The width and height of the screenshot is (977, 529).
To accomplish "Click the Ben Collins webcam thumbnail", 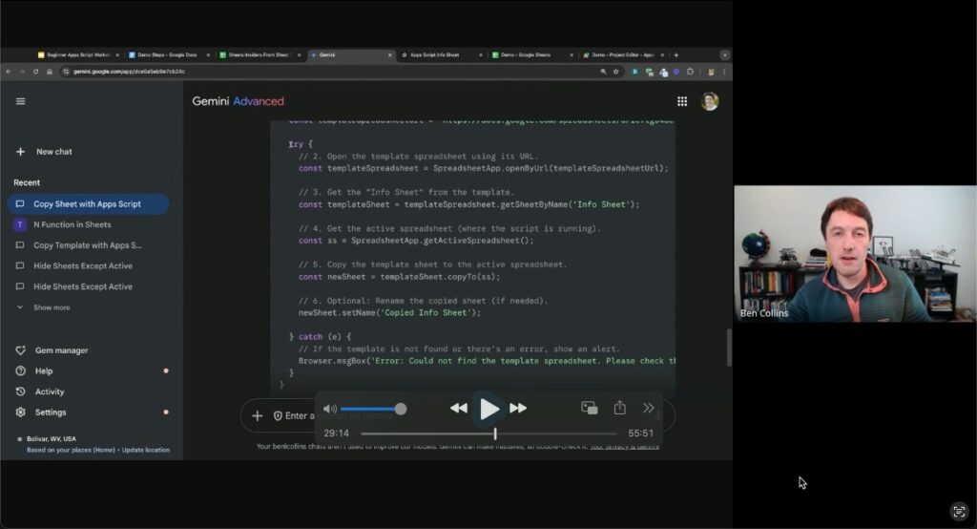I will coord(855,253).
